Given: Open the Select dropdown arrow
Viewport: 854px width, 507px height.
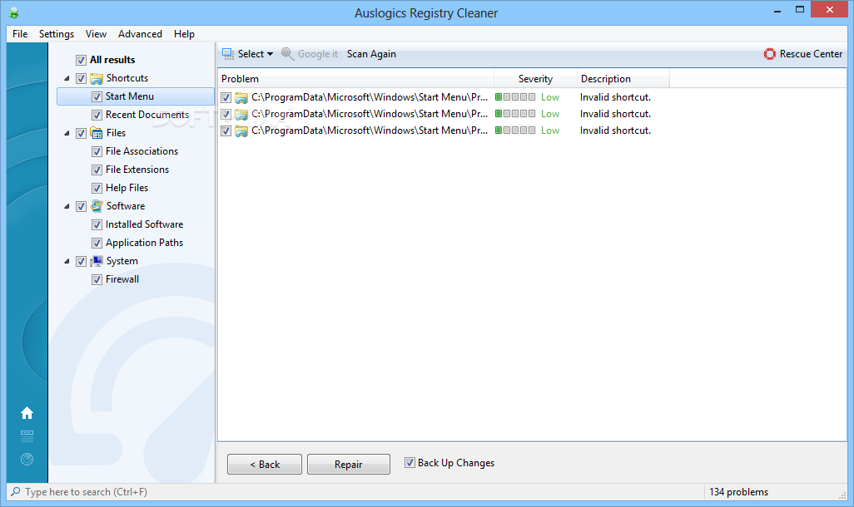Looking at the screenshot, I should (x=270, y=54).
